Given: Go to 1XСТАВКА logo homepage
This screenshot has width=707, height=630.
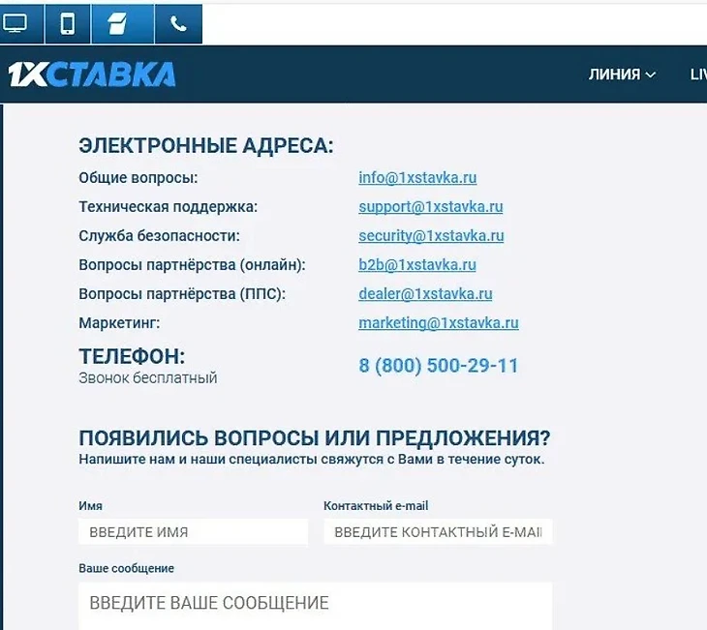Looking at the screenshot, I should [x=92, y=74].
